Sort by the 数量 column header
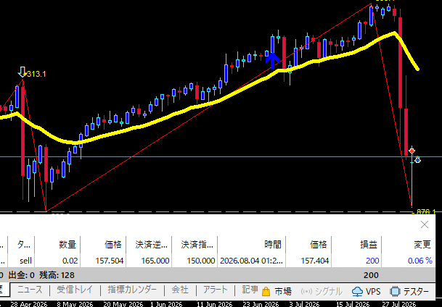This screenshot has height=307, width=442. coord(58,245)
